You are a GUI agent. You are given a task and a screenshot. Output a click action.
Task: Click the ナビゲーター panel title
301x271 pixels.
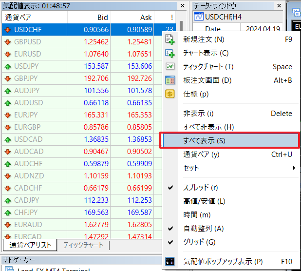[x=19, y=260]
